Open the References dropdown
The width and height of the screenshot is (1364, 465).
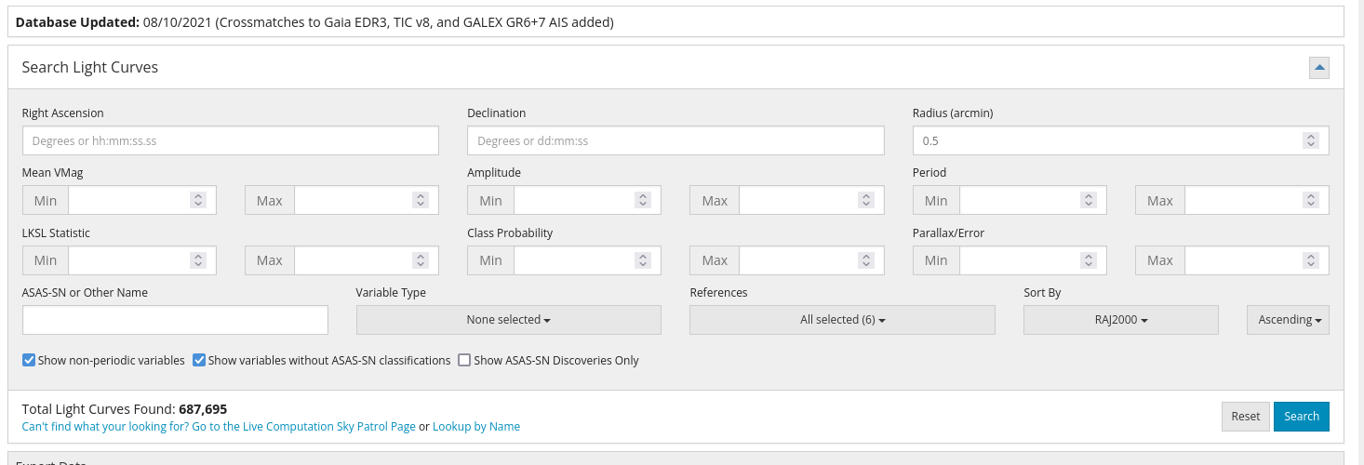tap(842, 320)
